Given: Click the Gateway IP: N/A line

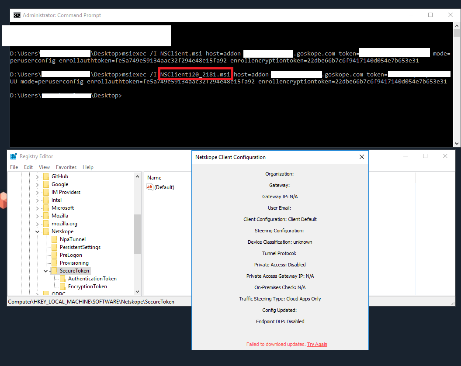Looking at the screenshot, I should coord(280,197).
